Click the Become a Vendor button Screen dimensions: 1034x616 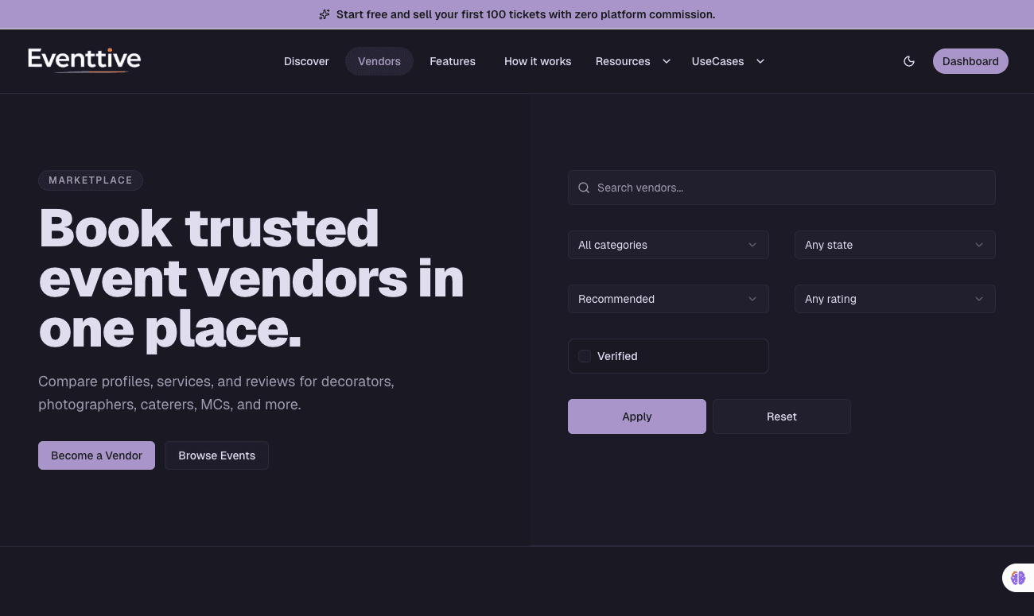click(x=96, y=455)
